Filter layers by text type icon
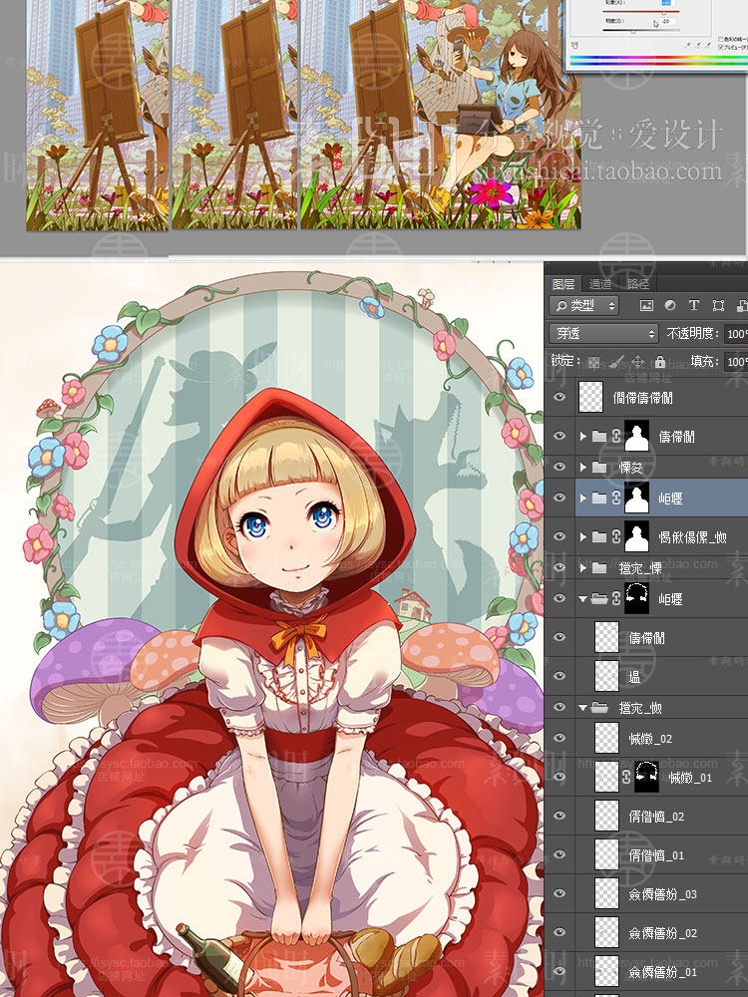Image resolution: width=748 pixels, height=997 pixels. click(x=694, y=306)
